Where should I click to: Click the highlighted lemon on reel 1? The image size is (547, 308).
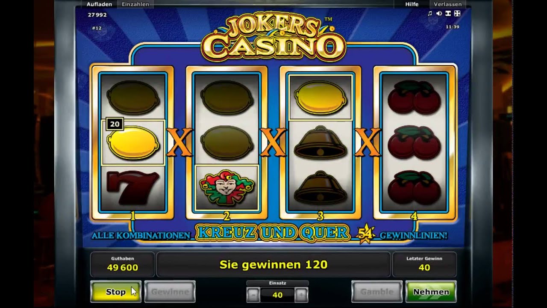point(133,142)
